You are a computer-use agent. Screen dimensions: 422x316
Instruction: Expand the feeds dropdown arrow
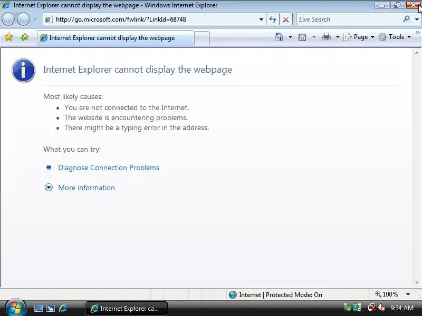(x=314, y=37)
